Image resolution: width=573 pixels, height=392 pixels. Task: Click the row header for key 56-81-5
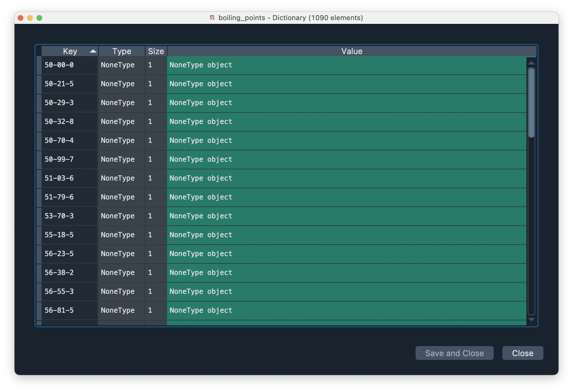pos(39,311)
